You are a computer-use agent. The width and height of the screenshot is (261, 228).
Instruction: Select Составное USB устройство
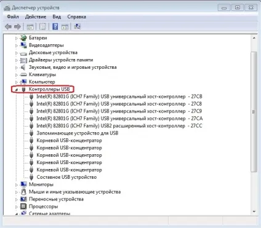coord(66,177)
